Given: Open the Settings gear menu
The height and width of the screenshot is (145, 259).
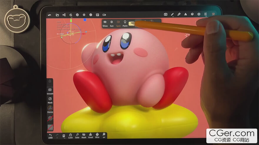Looking at the screenshot, I should click(x=199, y=14).
